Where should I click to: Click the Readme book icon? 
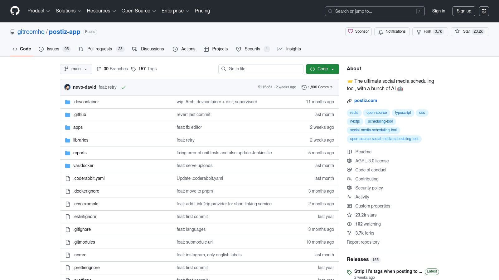click(349, 152)
